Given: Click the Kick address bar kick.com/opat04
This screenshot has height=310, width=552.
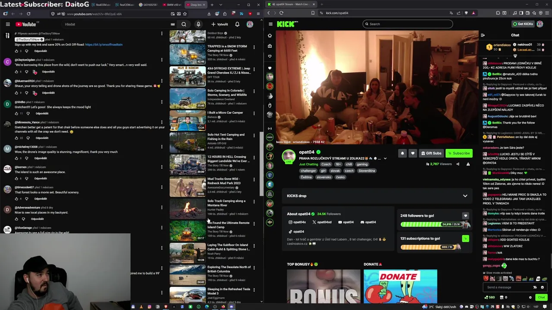Looking at the screenshot, I should click(x=337, y=13).
